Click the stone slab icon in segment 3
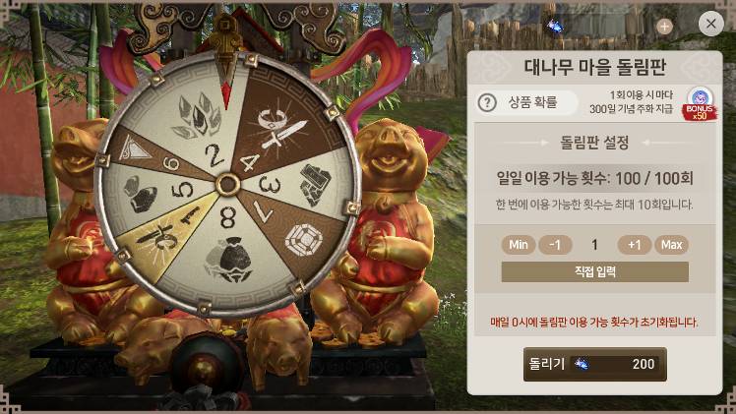The width and height of the screenshot is (736, 414). tap(315, 185)
